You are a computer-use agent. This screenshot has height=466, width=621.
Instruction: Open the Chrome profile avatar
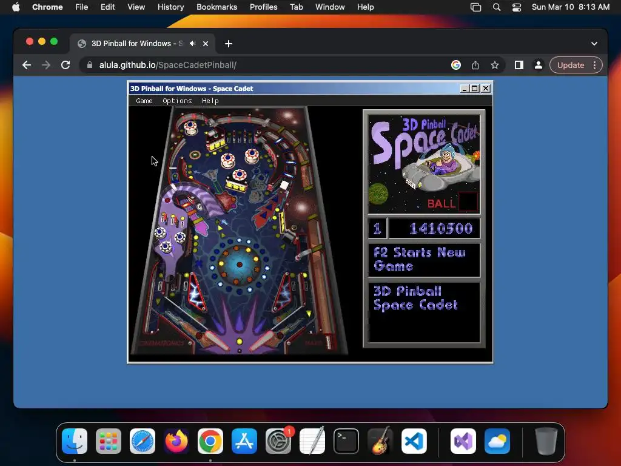539,65
